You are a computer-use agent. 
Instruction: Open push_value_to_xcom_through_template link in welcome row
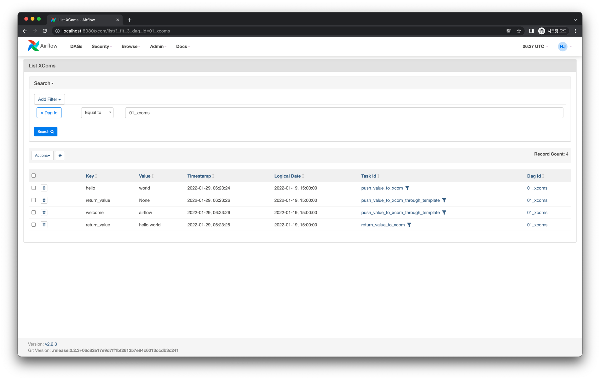click(400, 213)
